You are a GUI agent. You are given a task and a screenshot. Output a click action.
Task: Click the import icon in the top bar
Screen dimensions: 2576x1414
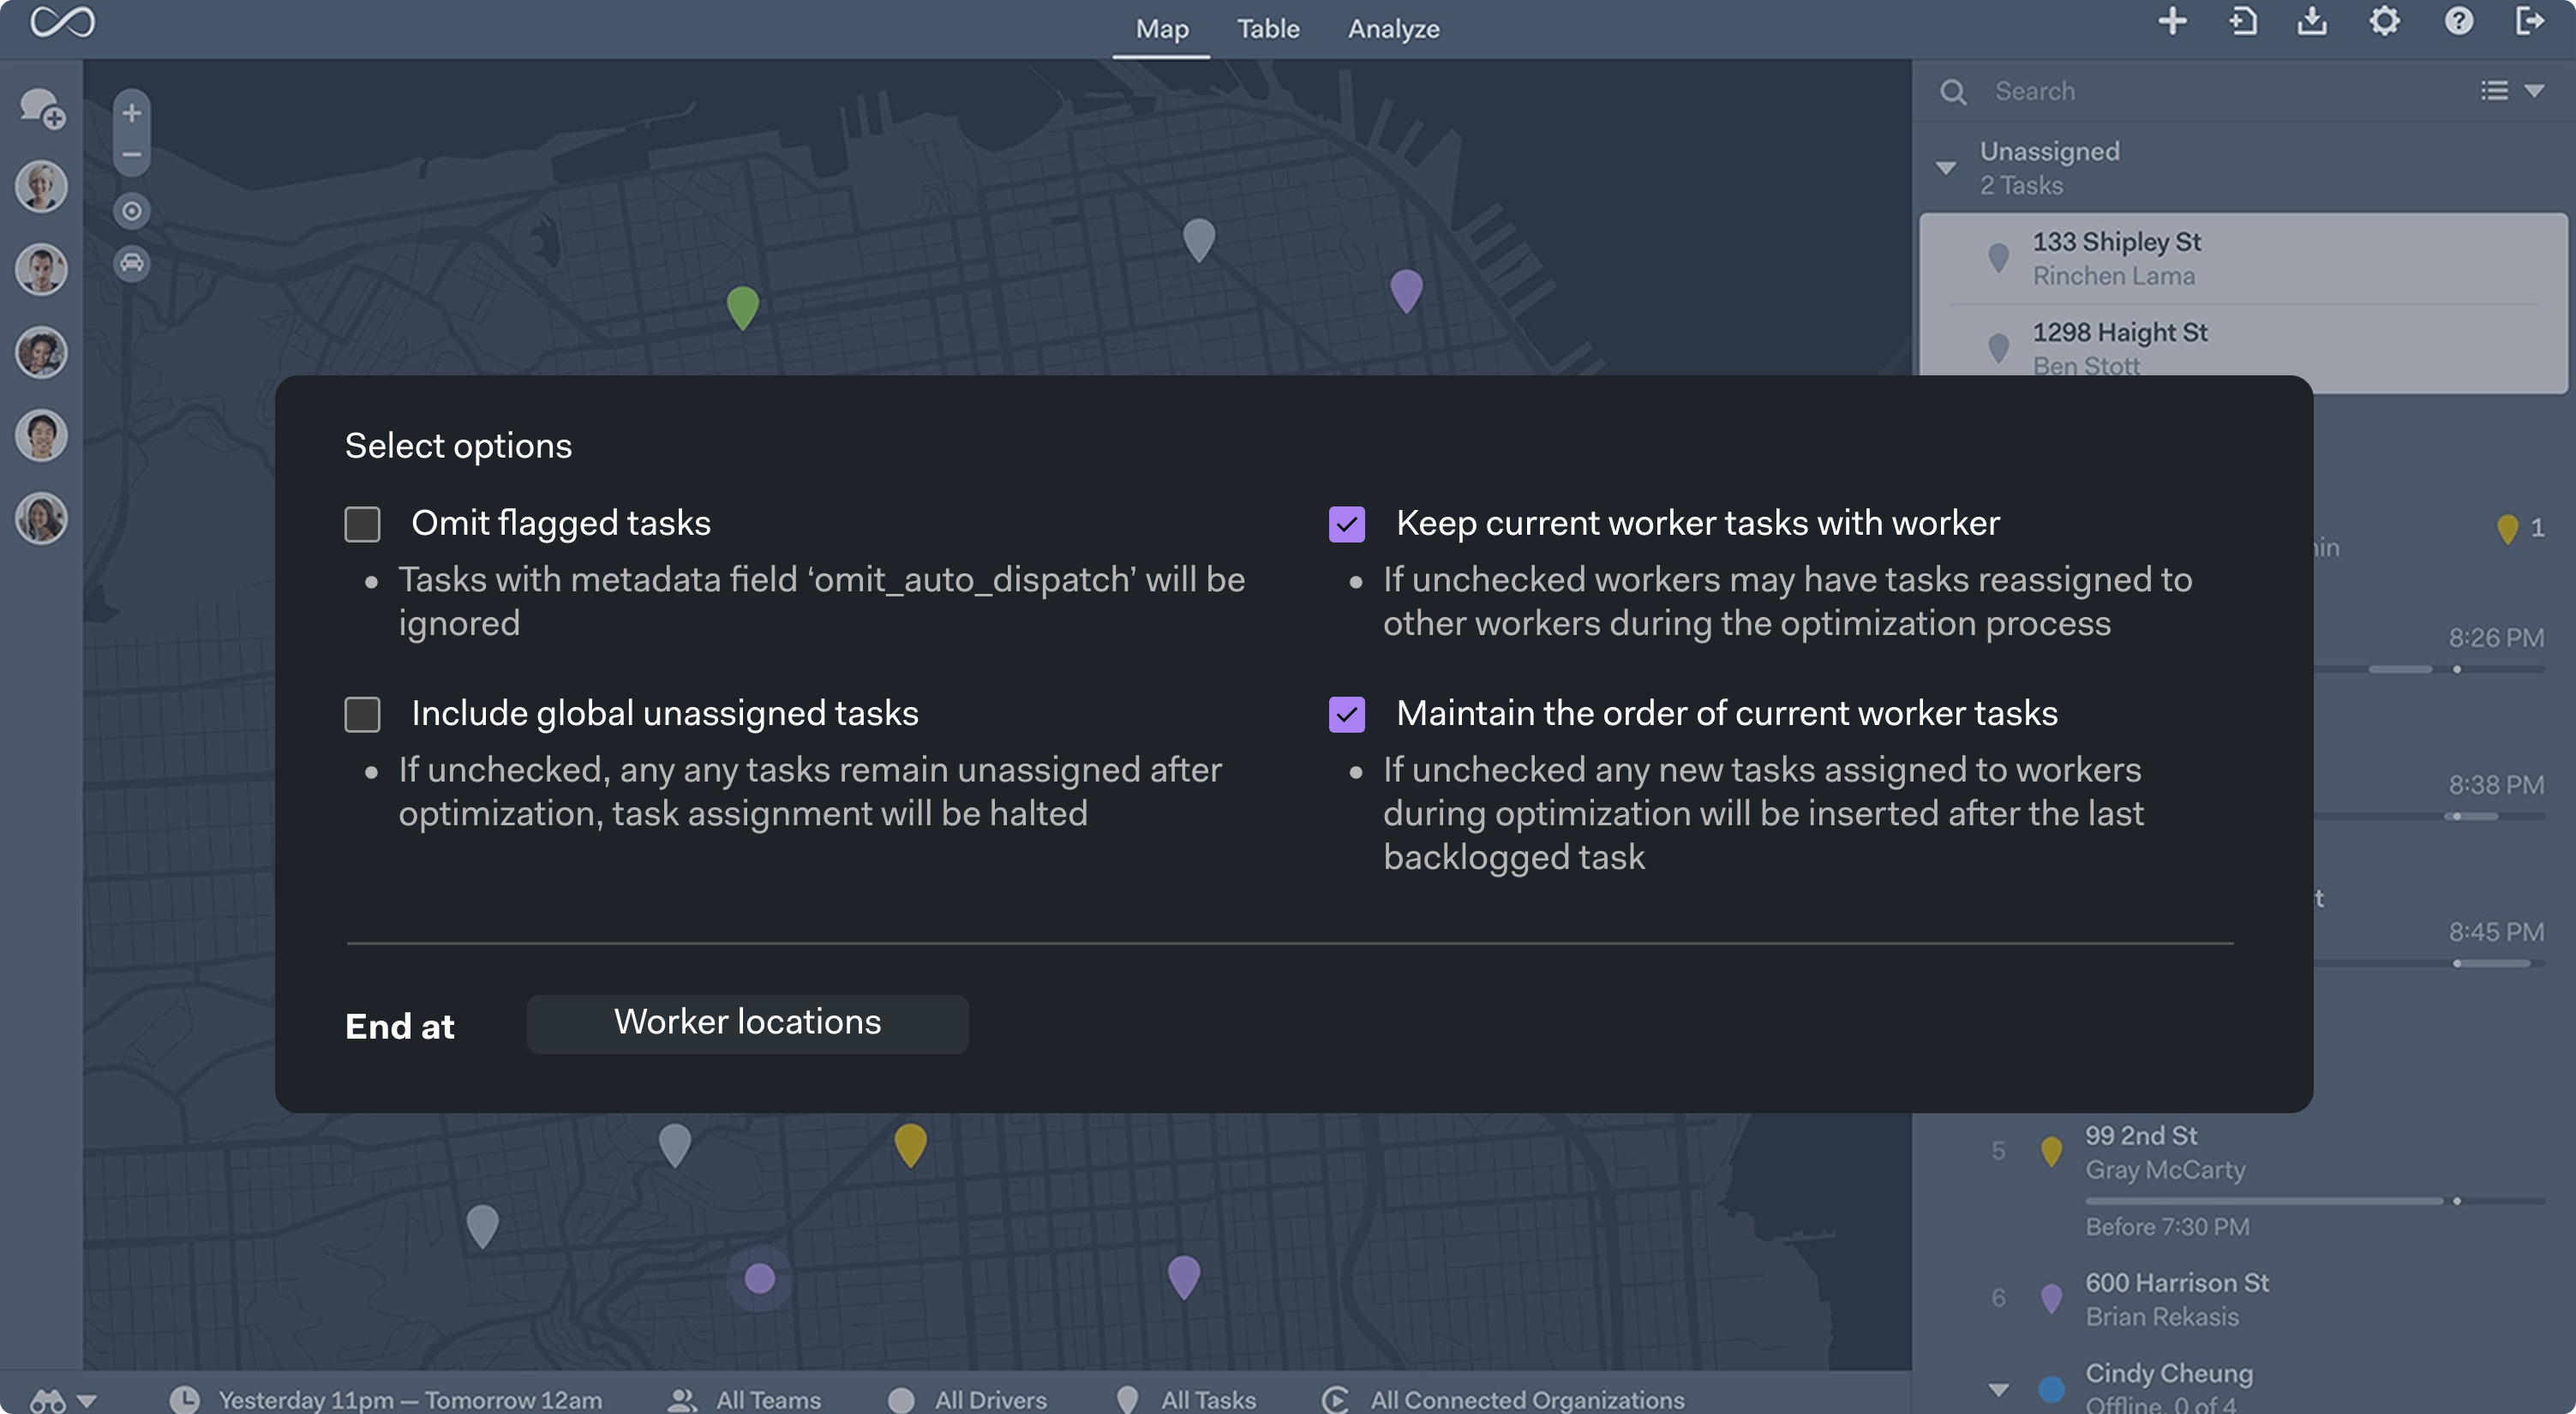(2243, 21)
